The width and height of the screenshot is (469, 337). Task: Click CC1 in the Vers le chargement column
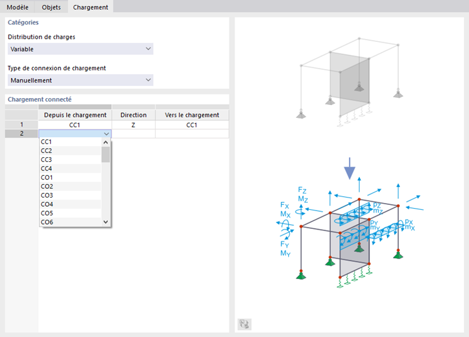(192, 125)
